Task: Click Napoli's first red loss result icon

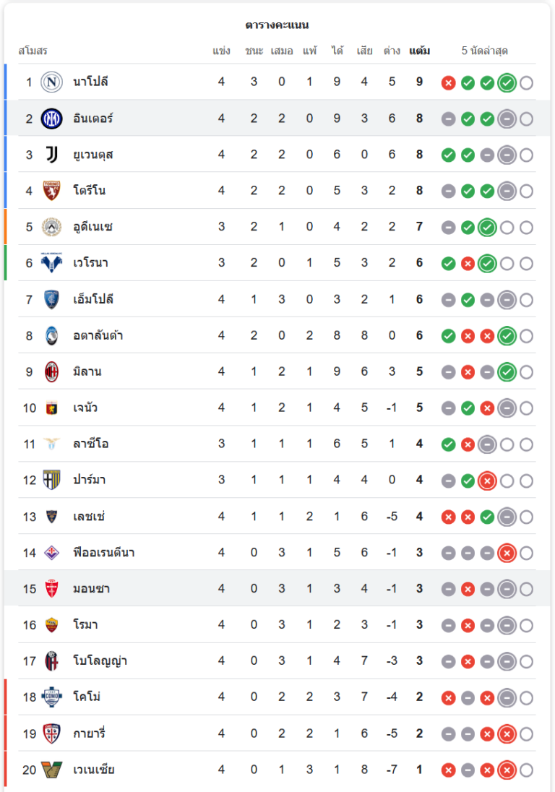Action: point(448,82)
